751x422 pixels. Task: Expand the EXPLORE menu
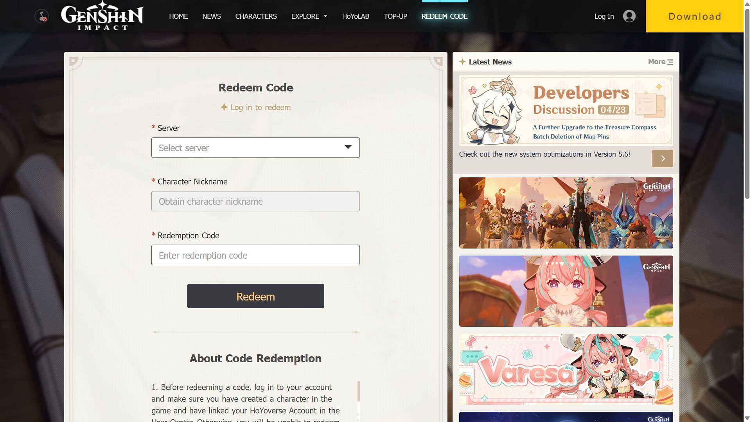tap(309, 16)
